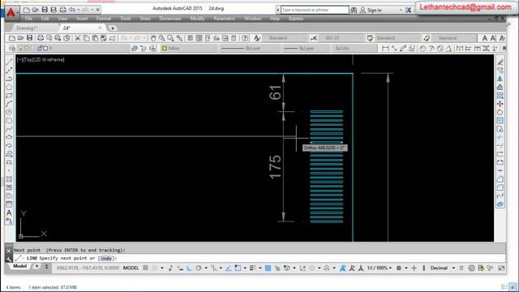Select the Circle tool in Draw toolbar
This screenshot has height=292, width=519.
[9, 112]
